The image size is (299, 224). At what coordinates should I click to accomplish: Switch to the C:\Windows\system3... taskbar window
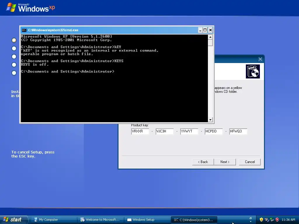[194, 220]
